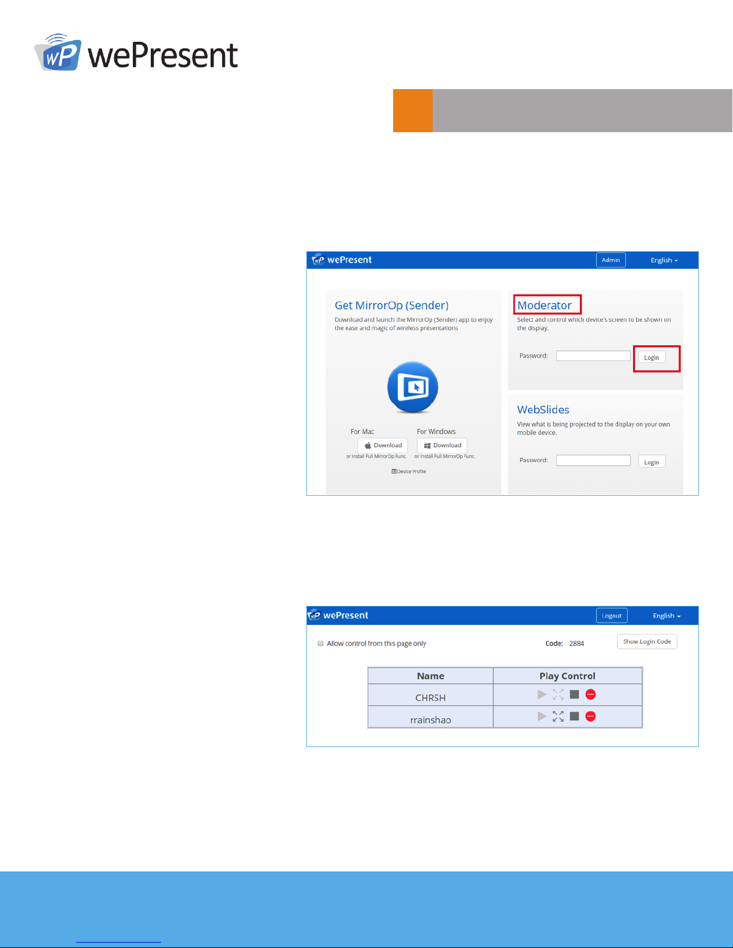Stop the rrainshao presentation

click(574, 717)
